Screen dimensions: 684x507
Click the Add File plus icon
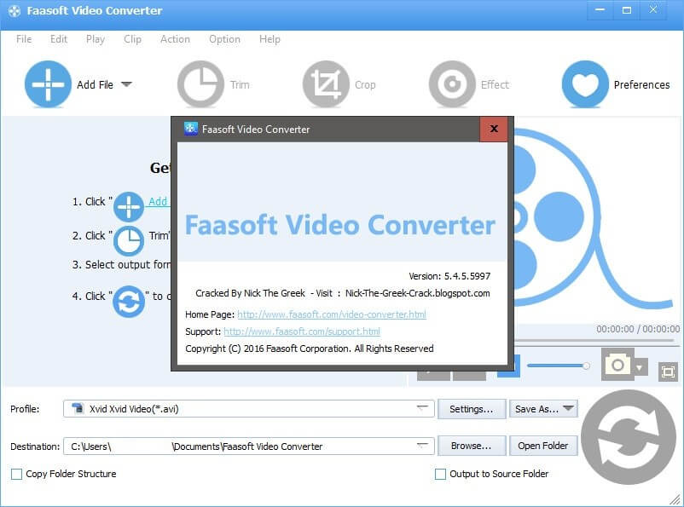[x=48, y=84]
